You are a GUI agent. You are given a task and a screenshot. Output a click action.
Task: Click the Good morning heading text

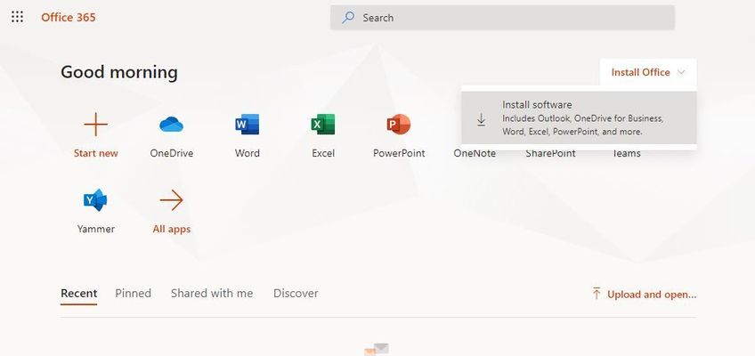click(119, 72)
